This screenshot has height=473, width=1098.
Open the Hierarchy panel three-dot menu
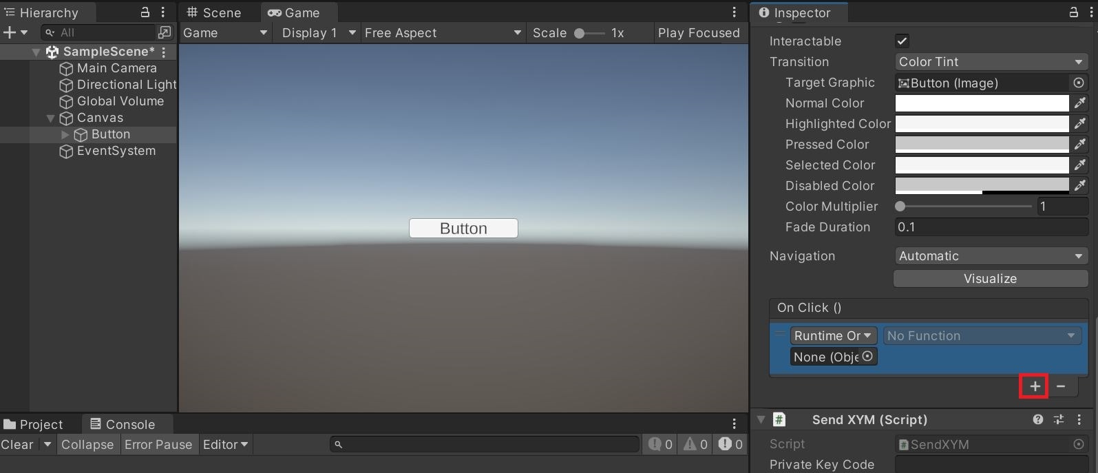click(163, 12)
